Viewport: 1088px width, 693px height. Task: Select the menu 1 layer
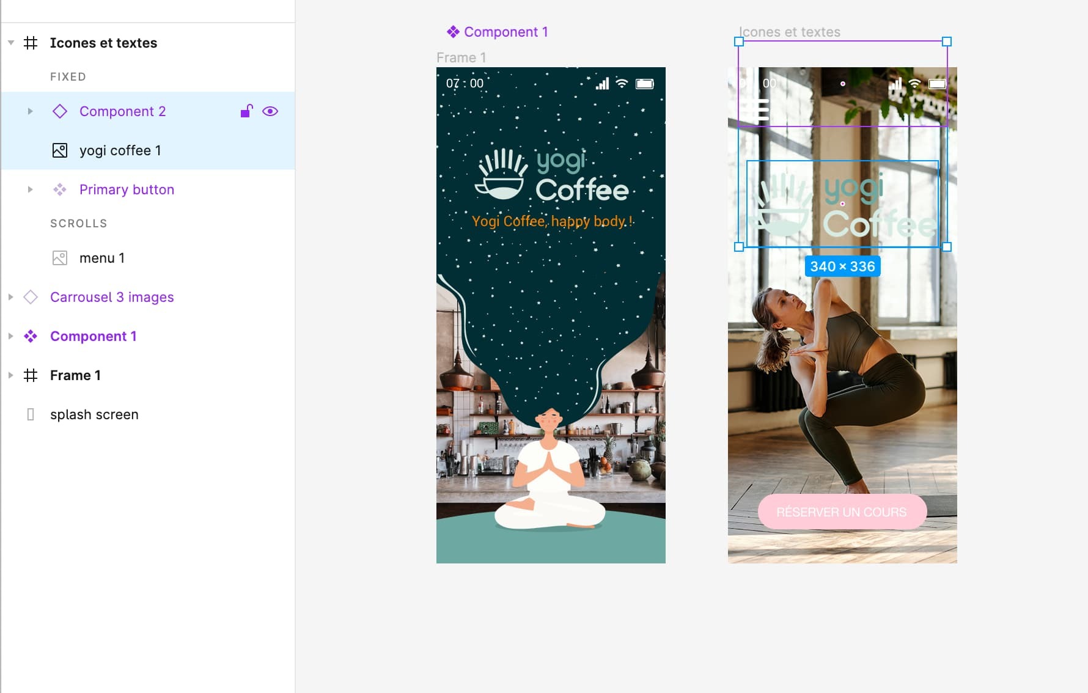pyautogui.click(x=102, y=258)
